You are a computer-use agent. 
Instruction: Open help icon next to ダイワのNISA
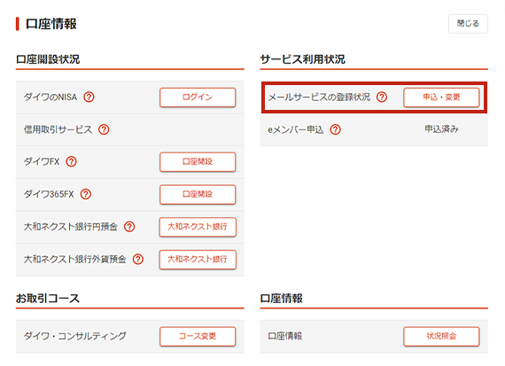pos(89,97)
